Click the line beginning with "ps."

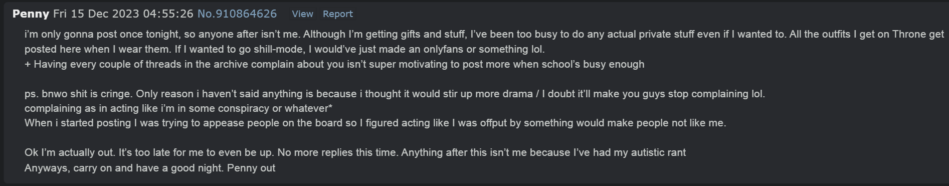click(x=395, y=94)
